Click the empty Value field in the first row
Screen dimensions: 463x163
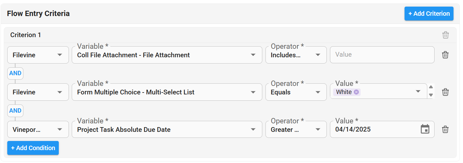click(382, 55)
